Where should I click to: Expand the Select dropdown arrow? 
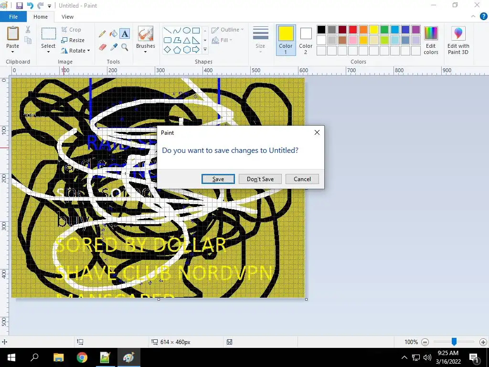[x=48, y=52]
